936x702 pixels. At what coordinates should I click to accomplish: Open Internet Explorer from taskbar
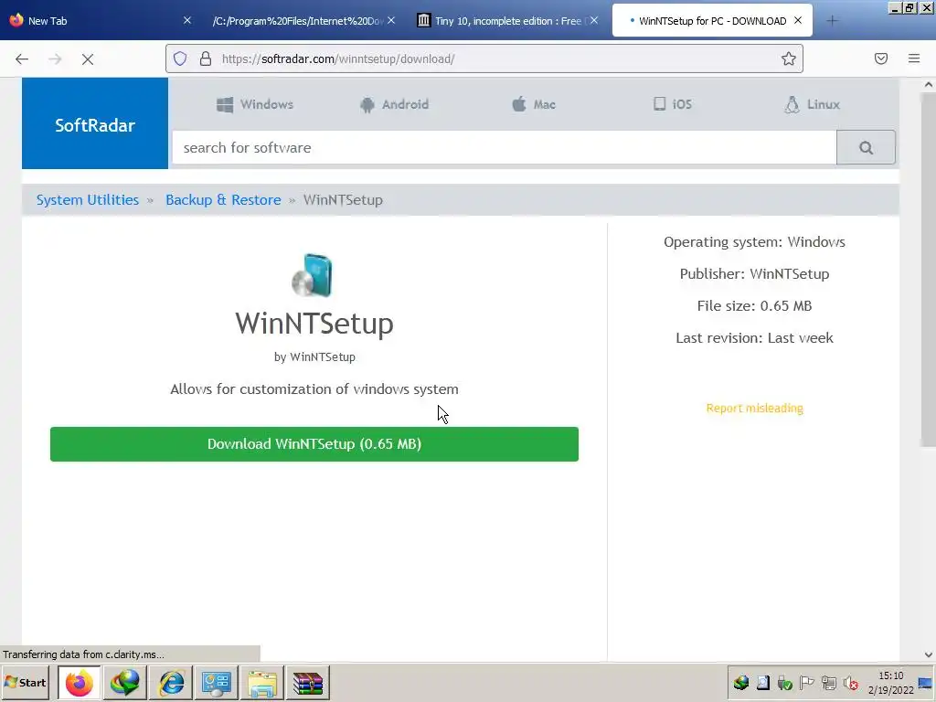(x=171, y=682)
